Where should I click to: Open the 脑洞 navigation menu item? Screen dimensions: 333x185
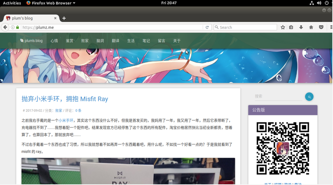coord(100,41)
